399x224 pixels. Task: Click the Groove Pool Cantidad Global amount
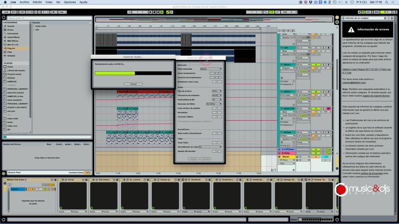[87, 173]
